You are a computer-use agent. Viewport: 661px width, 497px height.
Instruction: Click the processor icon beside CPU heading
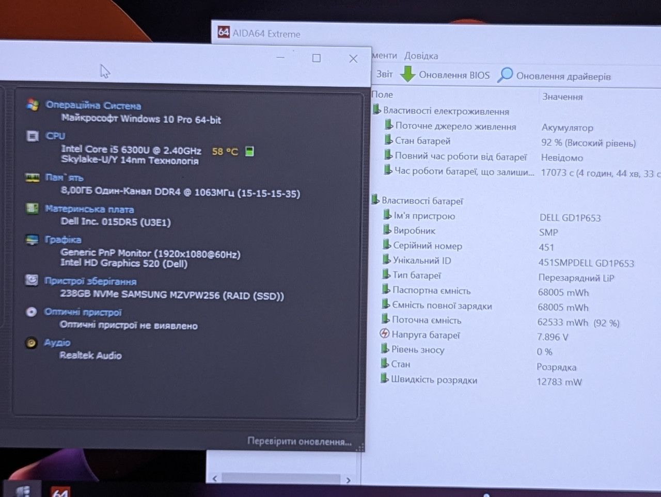33,136
